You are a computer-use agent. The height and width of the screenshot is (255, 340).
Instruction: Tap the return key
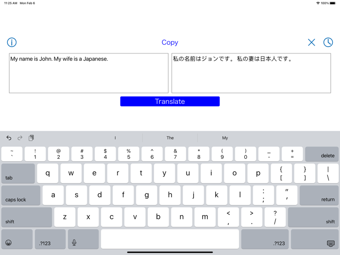[319, 195]
